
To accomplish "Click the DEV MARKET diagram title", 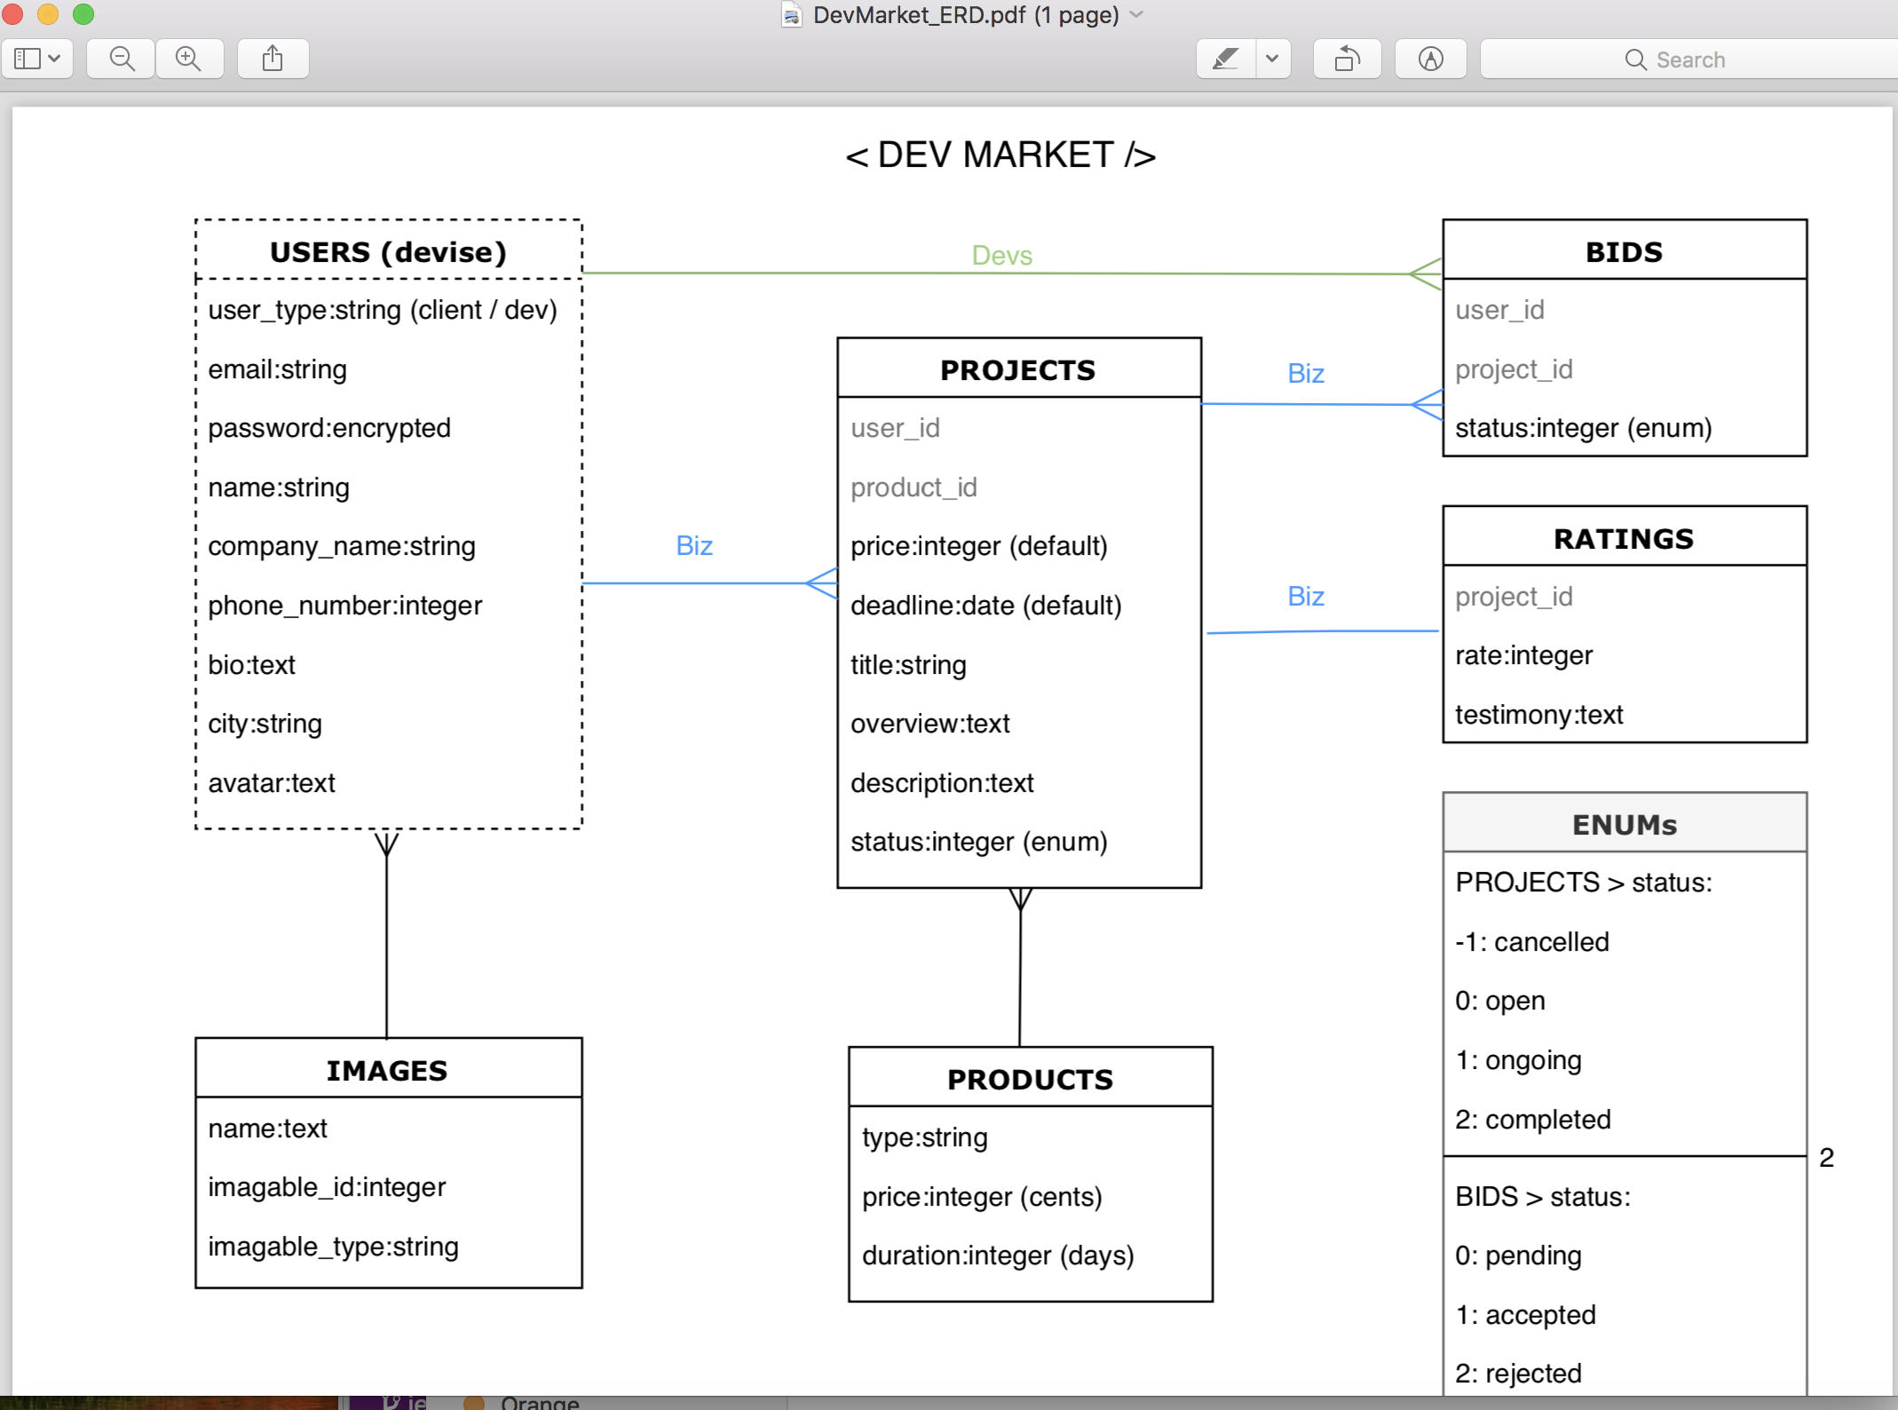I will click(x=1000, y=155).
